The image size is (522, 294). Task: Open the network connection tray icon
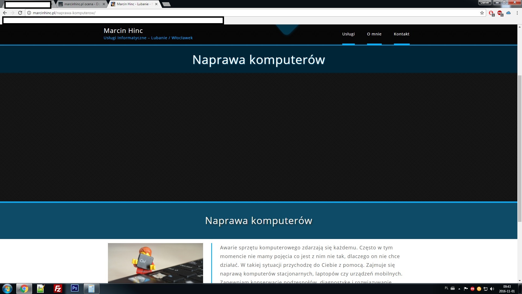(486, 289)
